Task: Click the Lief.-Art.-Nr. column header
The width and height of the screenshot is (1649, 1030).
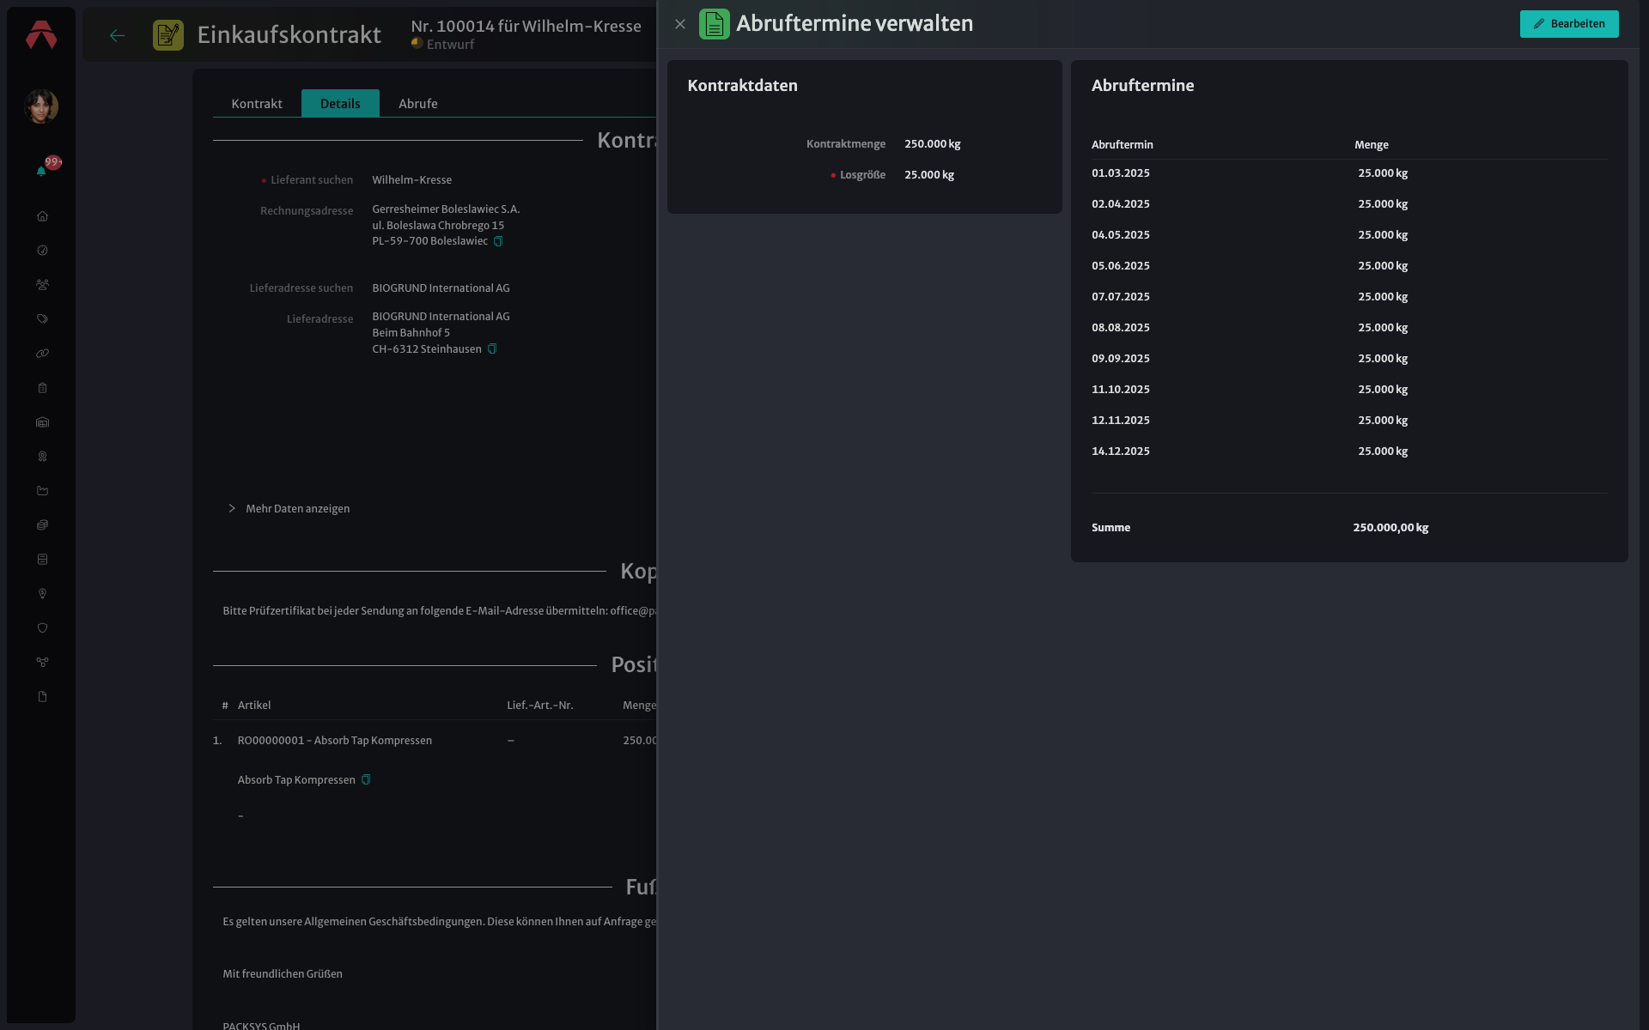Action: point(540,705)
